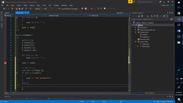Click the bookmark icon in the toolbar
The image size is (183, 103).
click(x=105, y=9)
